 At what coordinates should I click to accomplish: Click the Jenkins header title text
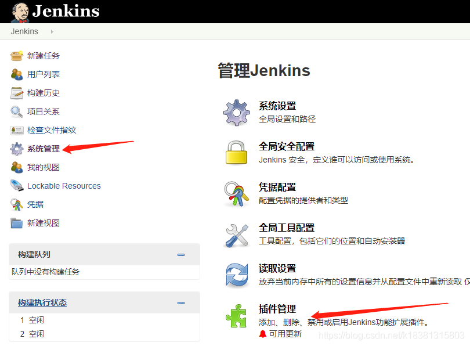coord(66,12)
